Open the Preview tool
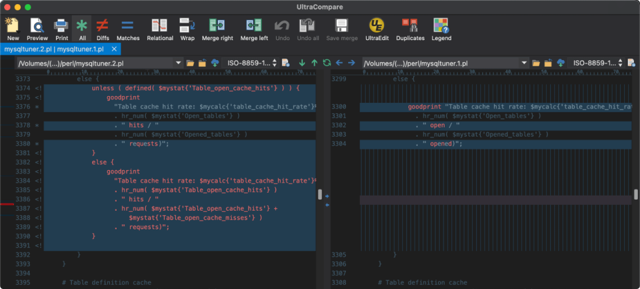This screenshot has width=640, height=289. click(37, 27)
